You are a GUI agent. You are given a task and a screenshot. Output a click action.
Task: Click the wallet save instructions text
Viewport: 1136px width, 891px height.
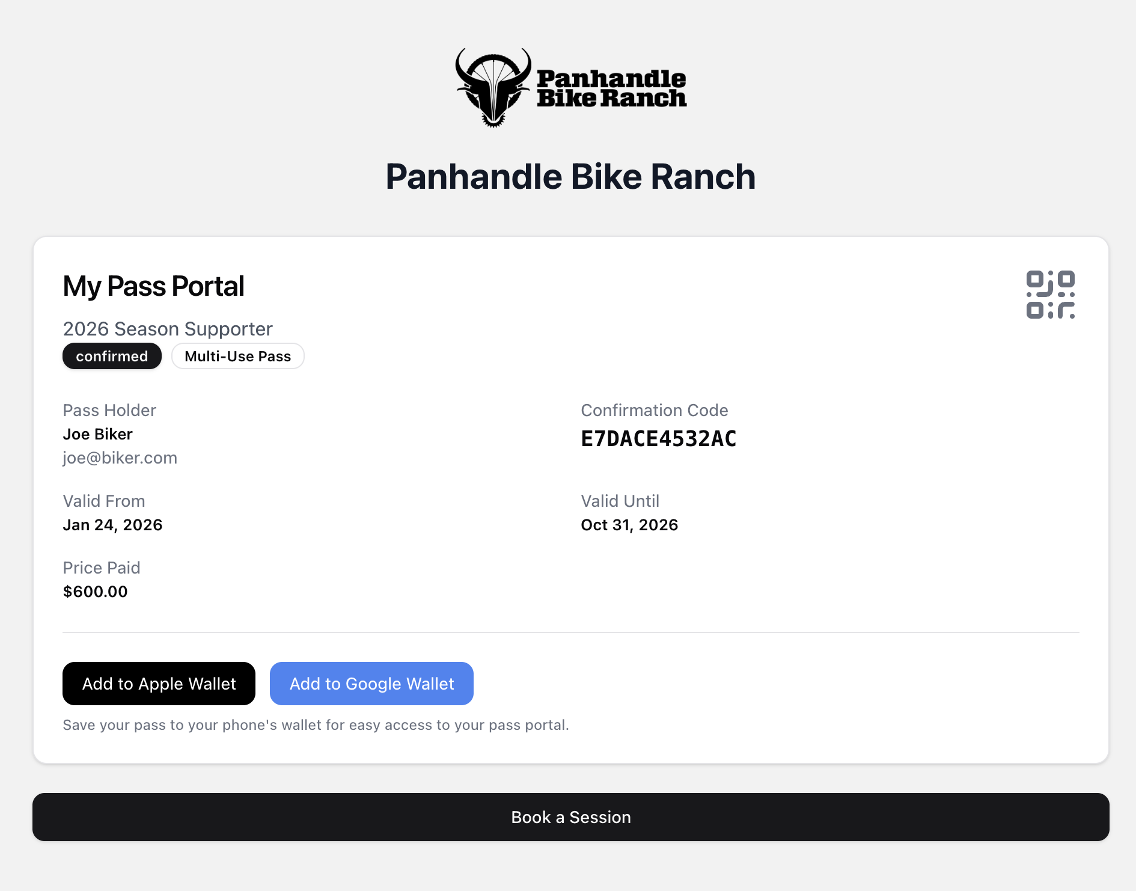click(x=316, y=725)
